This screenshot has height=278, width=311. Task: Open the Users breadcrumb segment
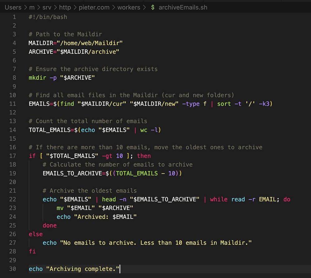click(x=13, y=7)
